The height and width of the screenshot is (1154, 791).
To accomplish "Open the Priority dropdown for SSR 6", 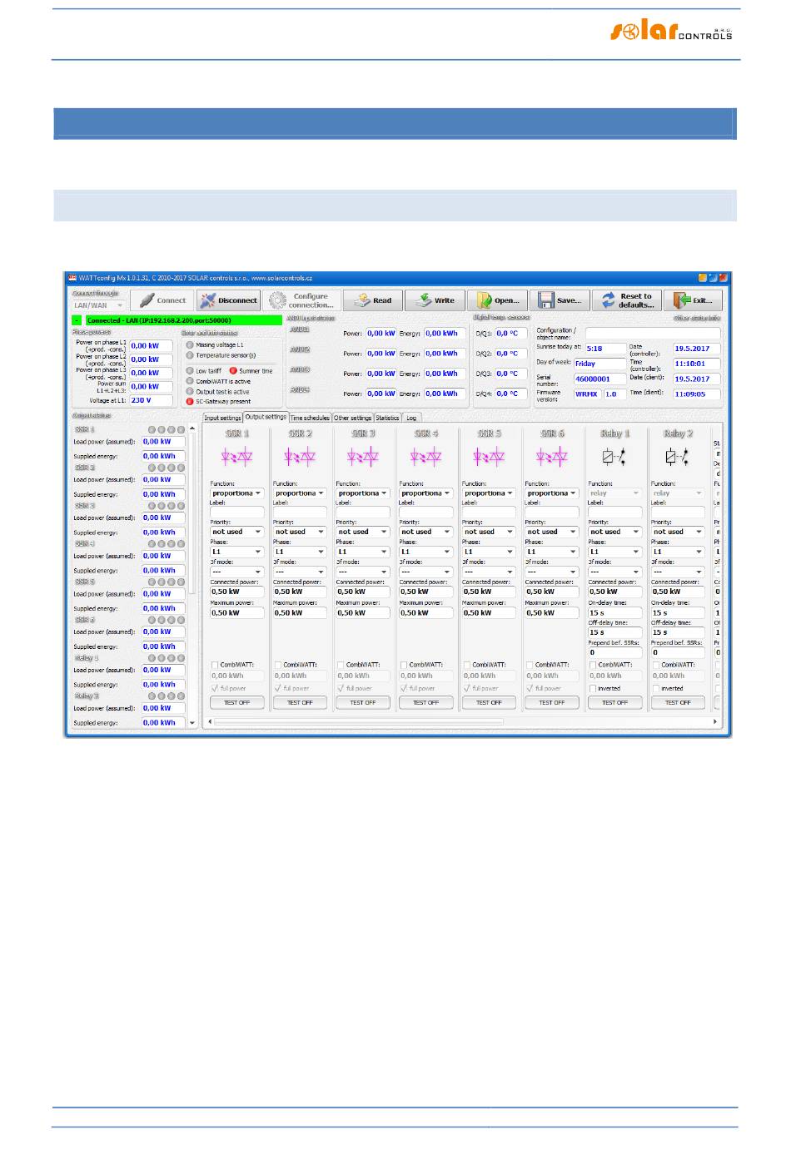I will 552,532.
